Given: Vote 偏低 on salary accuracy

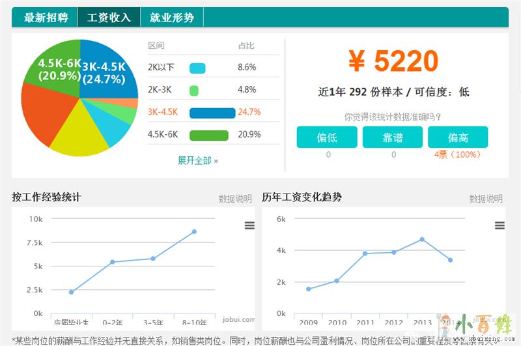Looking at the screenshot, I should point(327,137).
